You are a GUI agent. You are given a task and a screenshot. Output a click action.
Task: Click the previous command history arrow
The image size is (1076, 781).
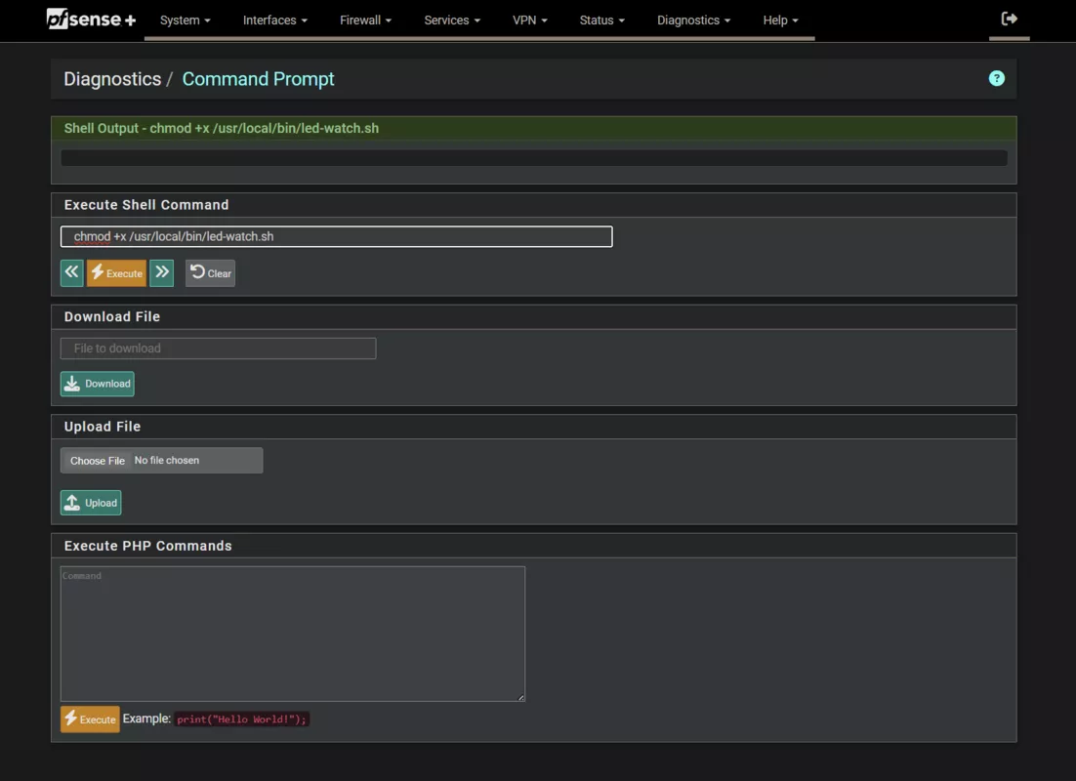70,272
